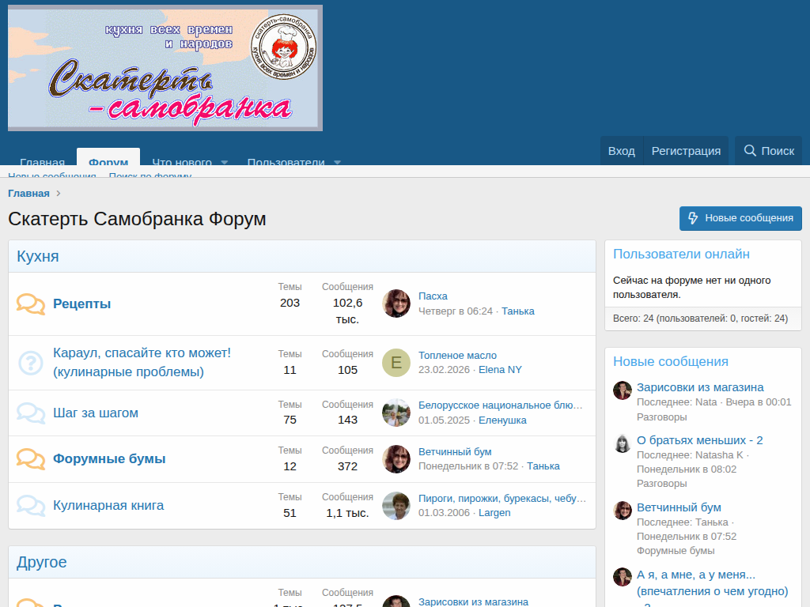Open user Largen profile link
Viewport: 810px width, 607px height.
click(x=494, y=512)
